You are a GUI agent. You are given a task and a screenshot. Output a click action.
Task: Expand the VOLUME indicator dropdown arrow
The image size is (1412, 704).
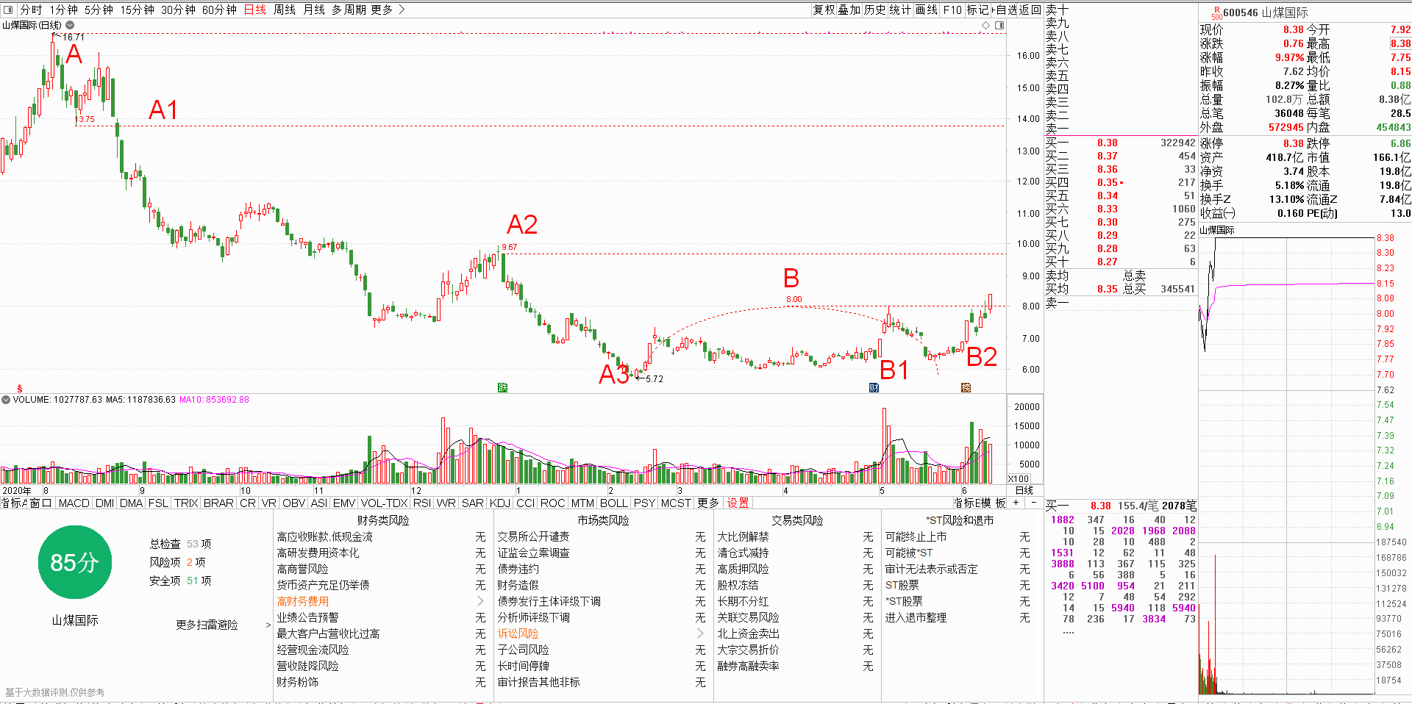(6, 400)
